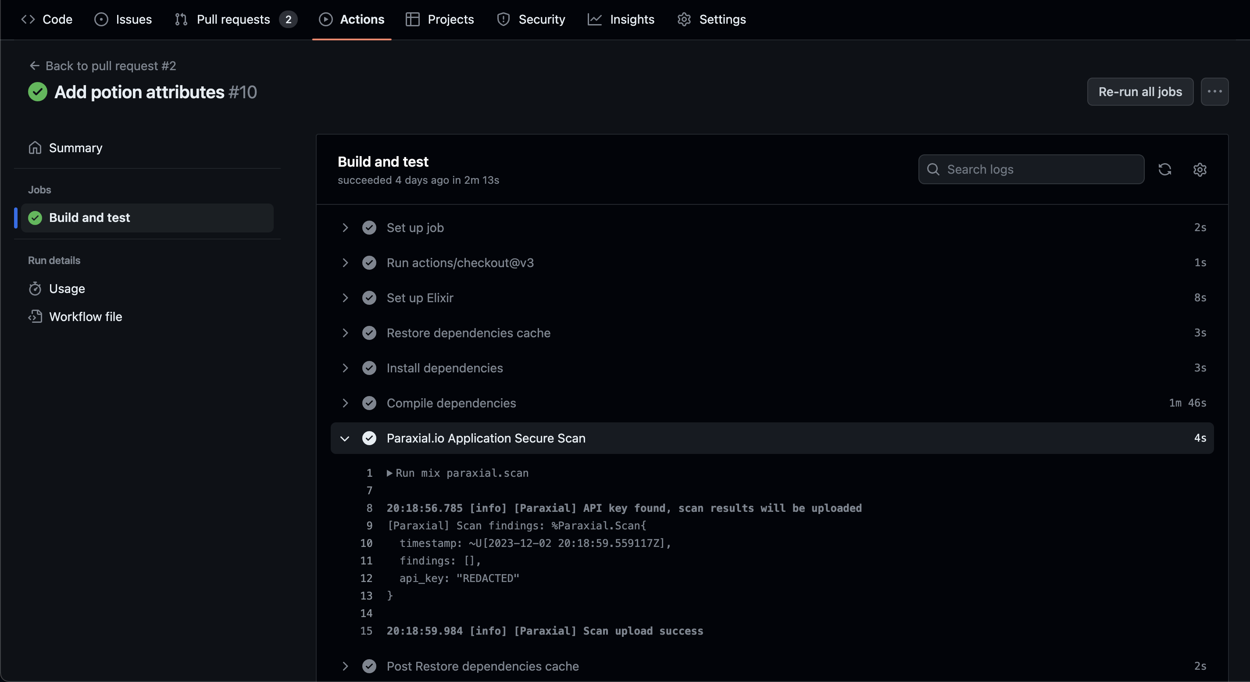Select the Build and test job
1250x682 pixels.
[147, 218]
